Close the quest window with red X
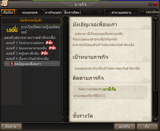Image resolution: width=160 pixels, height=131 pixels. pos(155,4)
